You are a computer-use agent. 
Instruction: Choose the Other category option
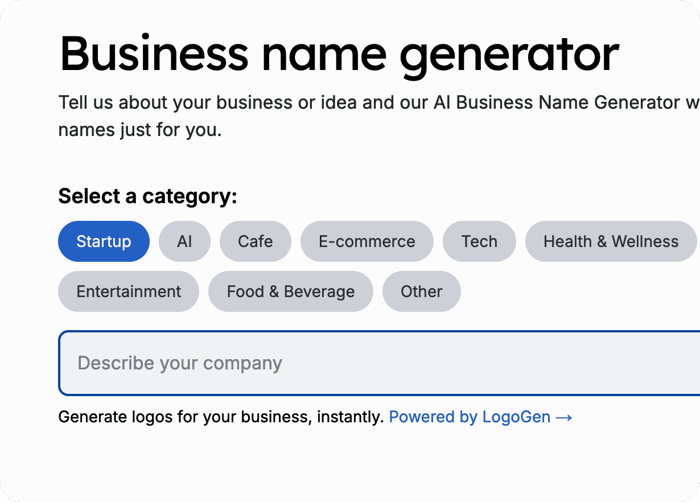(x=421, y=291)
